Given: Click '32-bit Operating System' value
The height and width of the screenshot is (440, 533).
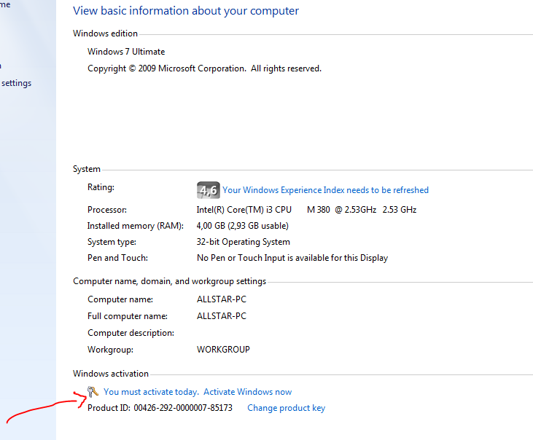Looking at the screenshot, I should point(243,242).
